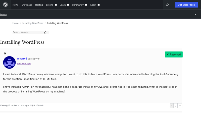Expand the About submenu toggle

[98, 5]
